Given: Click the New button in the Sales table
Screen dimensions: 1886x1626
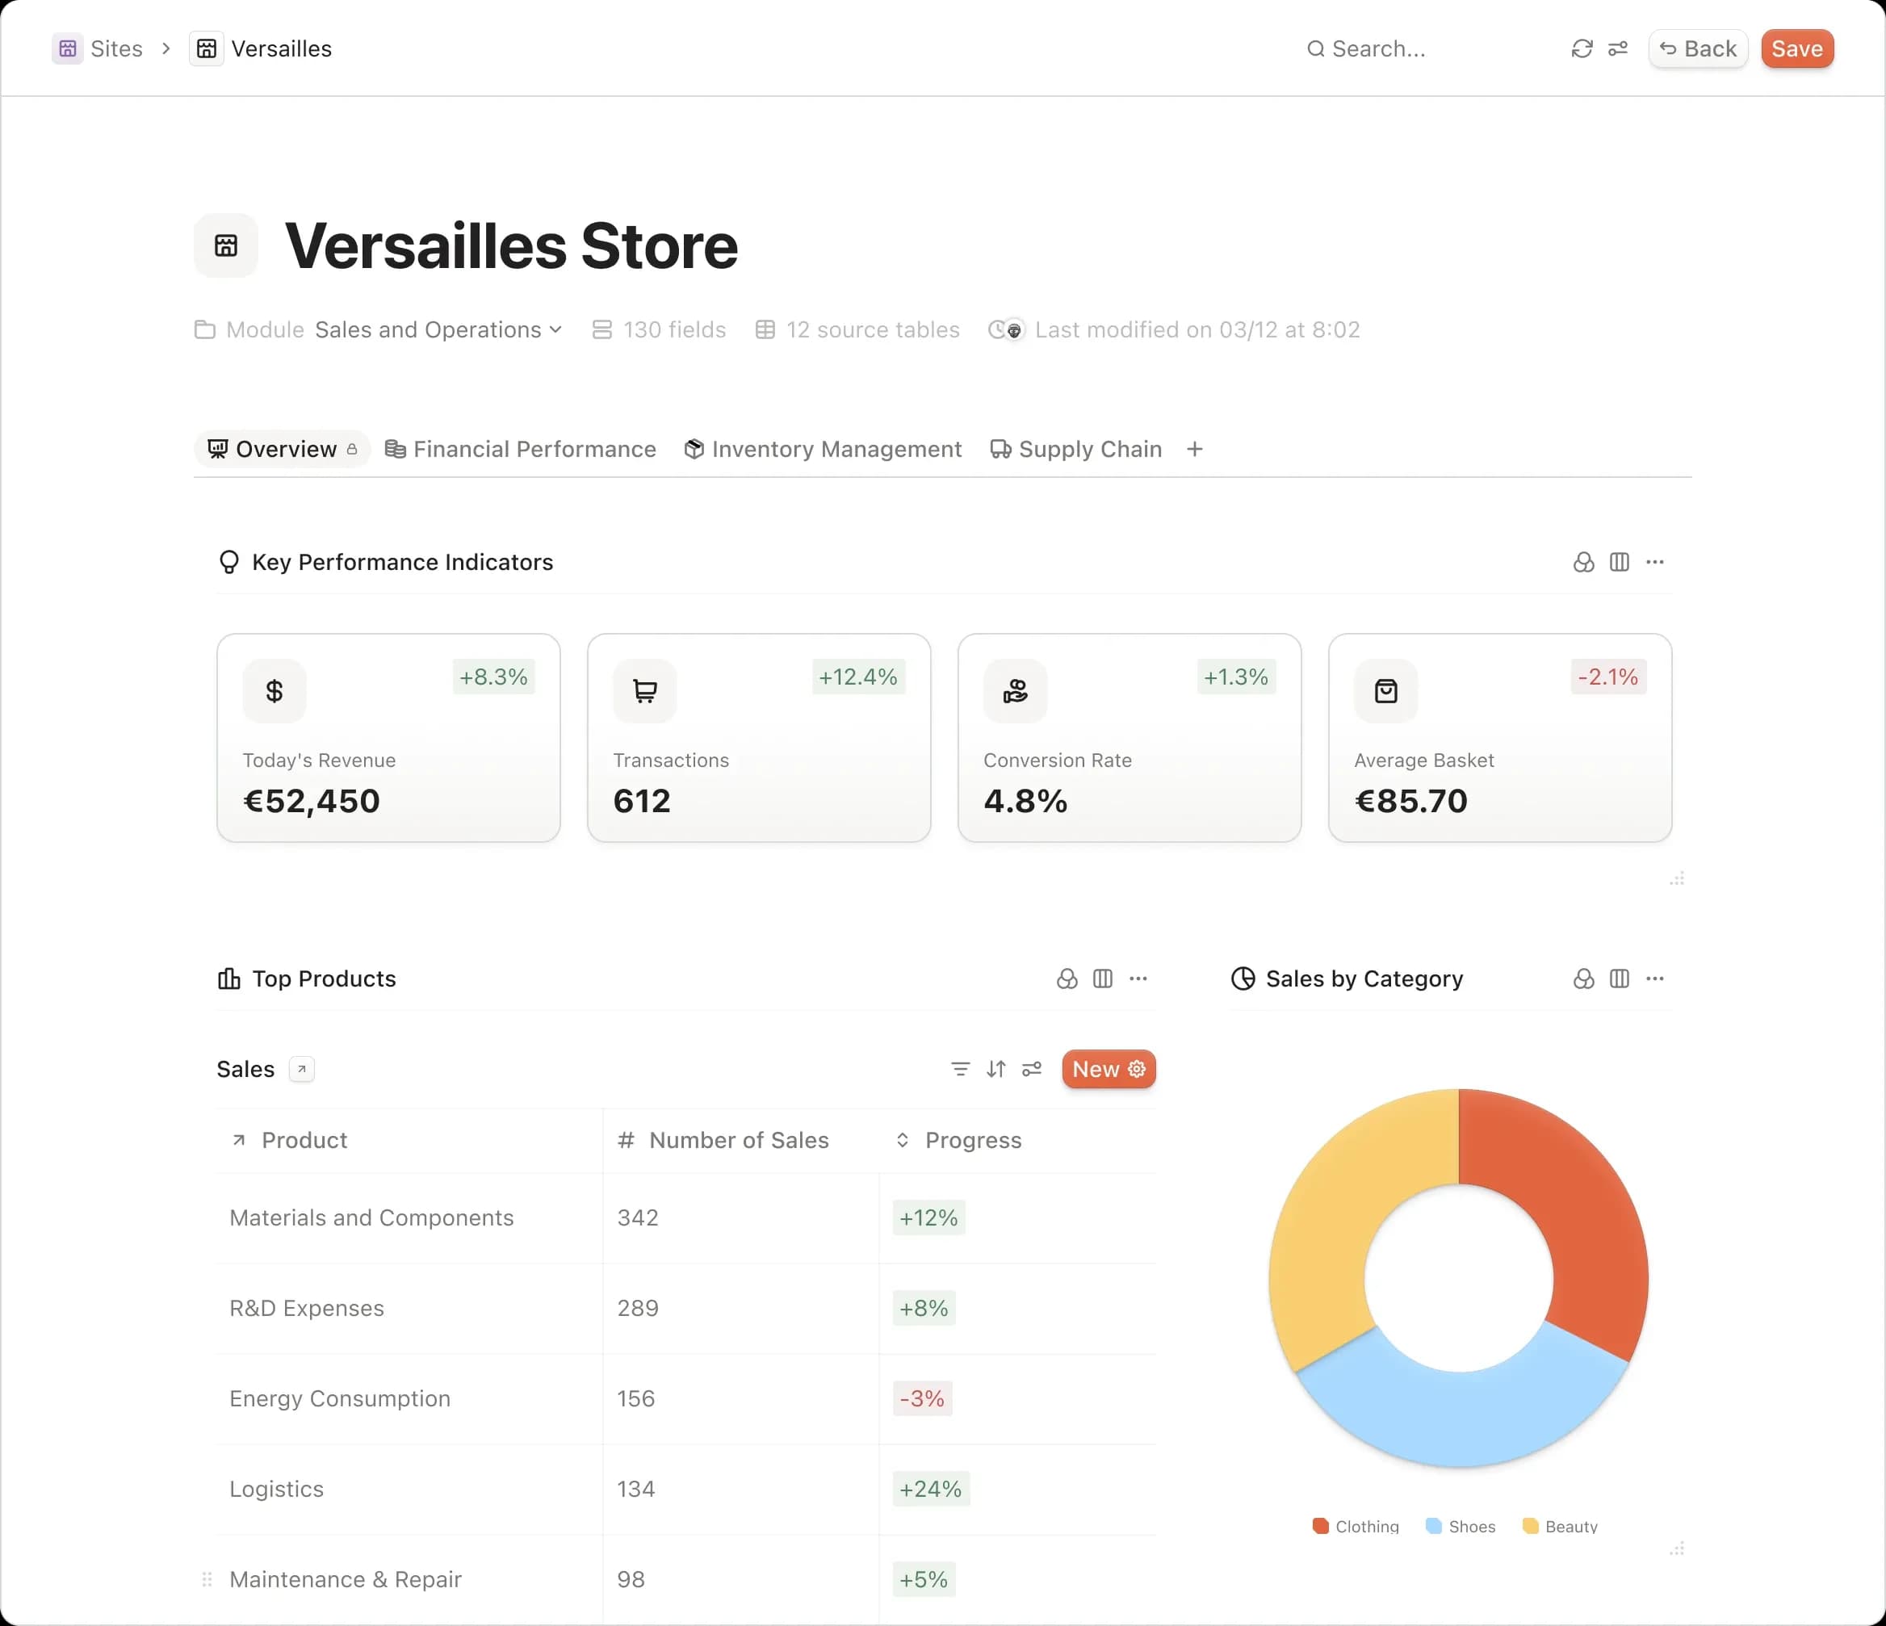Looking at the screenshot, I should (x=1107, y=1069).
